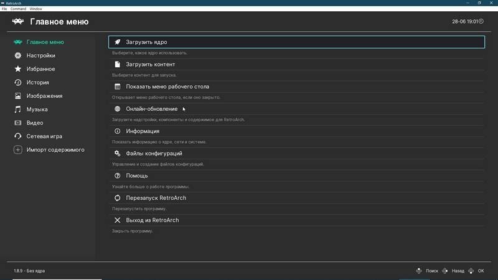Click the document icon beside Загрузить контент
The width and height of the screenshot is (498, 280).
point(117,65)
